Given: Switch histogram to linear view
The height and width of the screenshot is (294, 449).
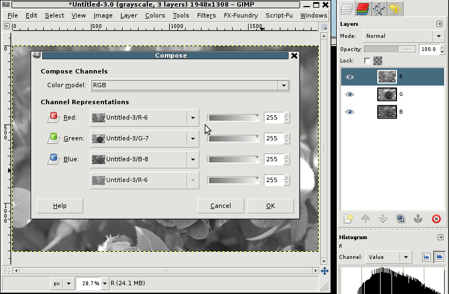Looking at the screenshot, I should tap(426, 257).
